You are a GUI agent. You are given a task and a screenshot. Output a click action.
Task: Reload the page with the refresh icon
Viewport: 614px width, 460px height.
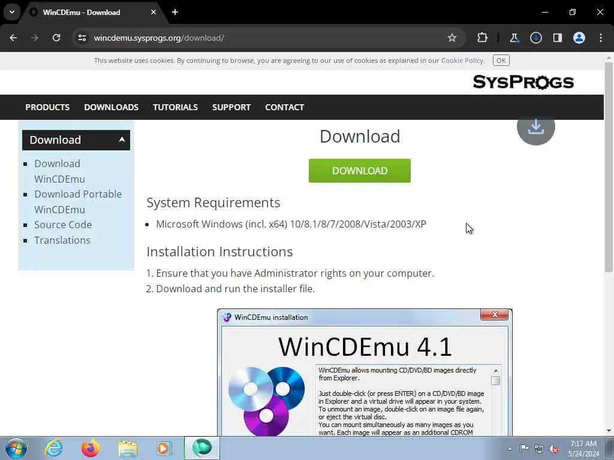click(x=56, y=38)
